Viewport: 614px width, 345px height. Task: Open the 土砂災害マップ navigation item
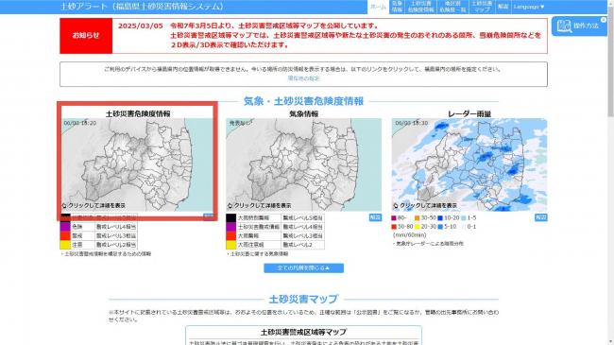(482, 7)
